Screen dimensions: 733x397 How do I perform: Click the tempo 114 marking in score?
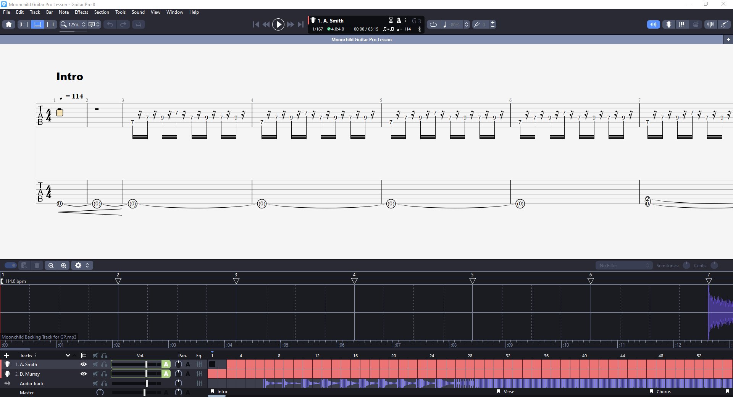(x=72, y=96)
